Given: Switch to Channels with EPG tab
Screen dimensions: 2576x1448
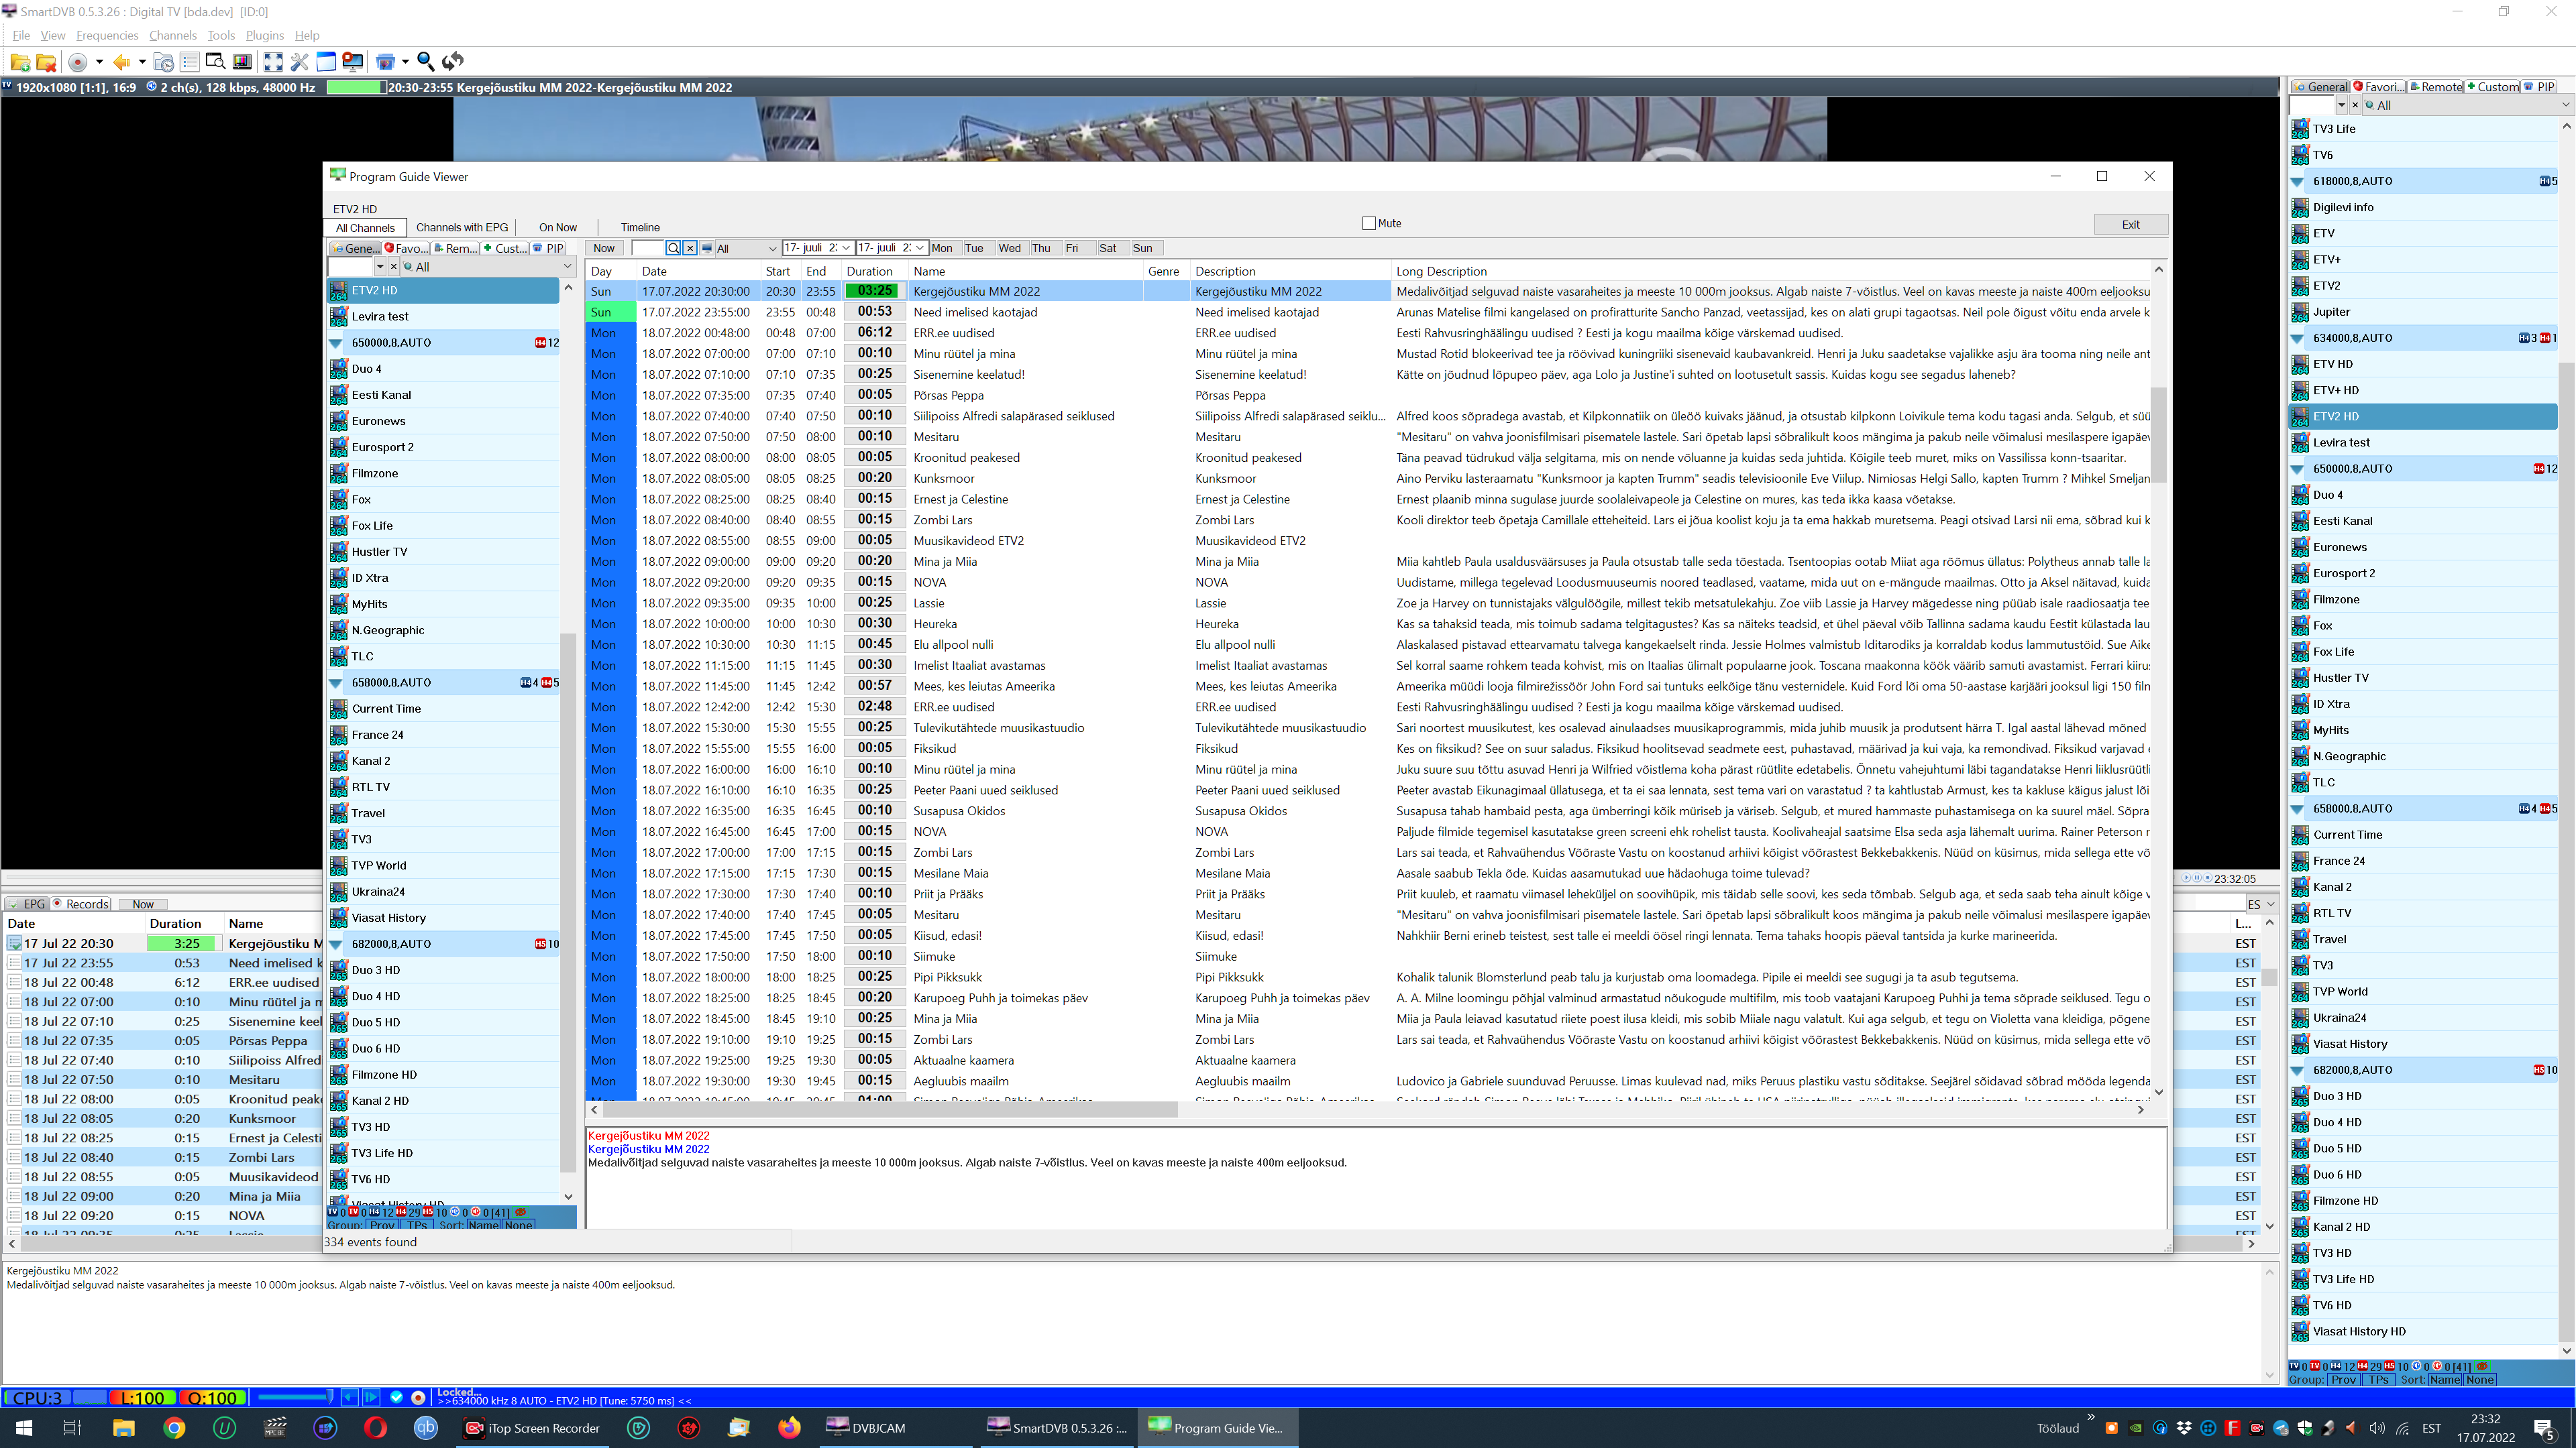Looking at the screenshot, I should (x=462, y=227).
